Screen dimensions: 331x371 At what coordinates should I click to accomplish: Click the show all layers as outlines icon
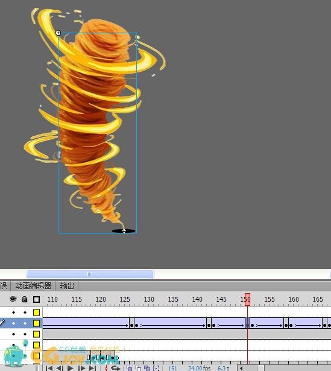(36, 300)
